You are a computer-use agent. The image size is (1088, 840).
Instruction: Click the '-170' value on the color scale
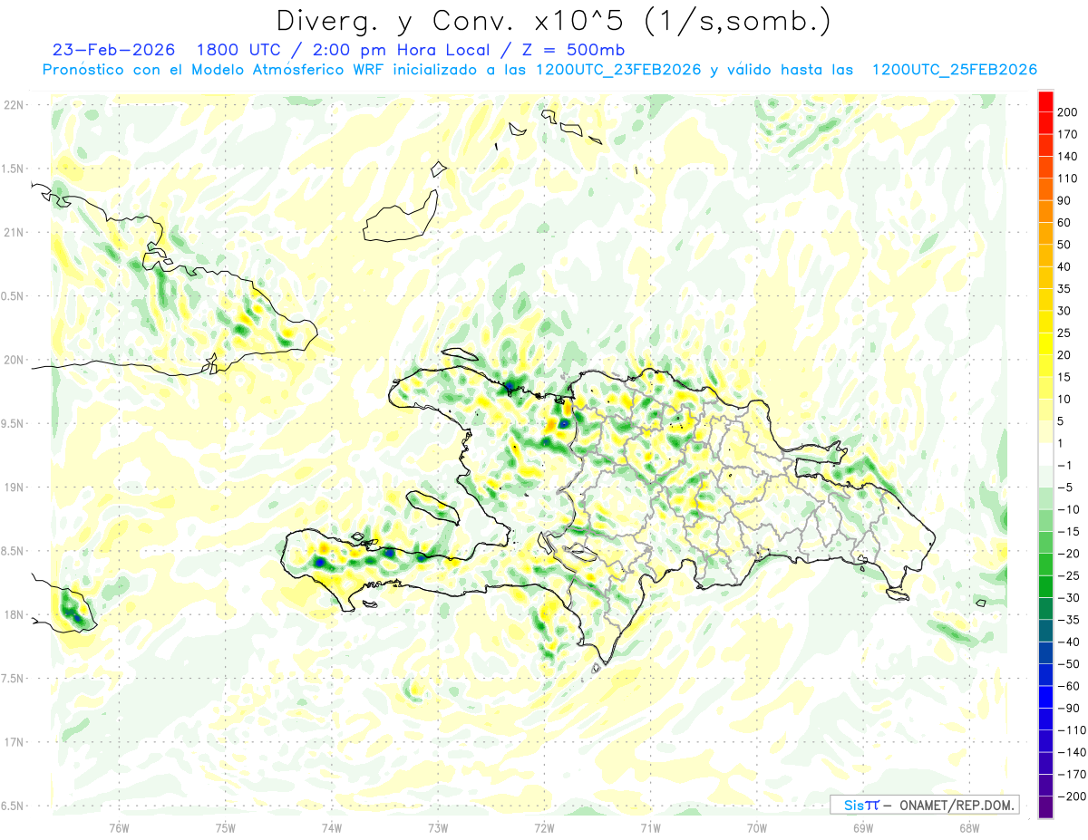click(x=1072, y=774)
